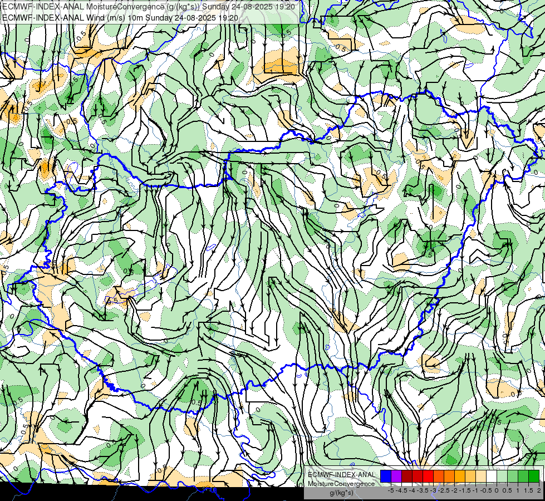This screenshot has height=501, width=545.
Task: Click the white legend color swatch
Action: coord(492,476)
